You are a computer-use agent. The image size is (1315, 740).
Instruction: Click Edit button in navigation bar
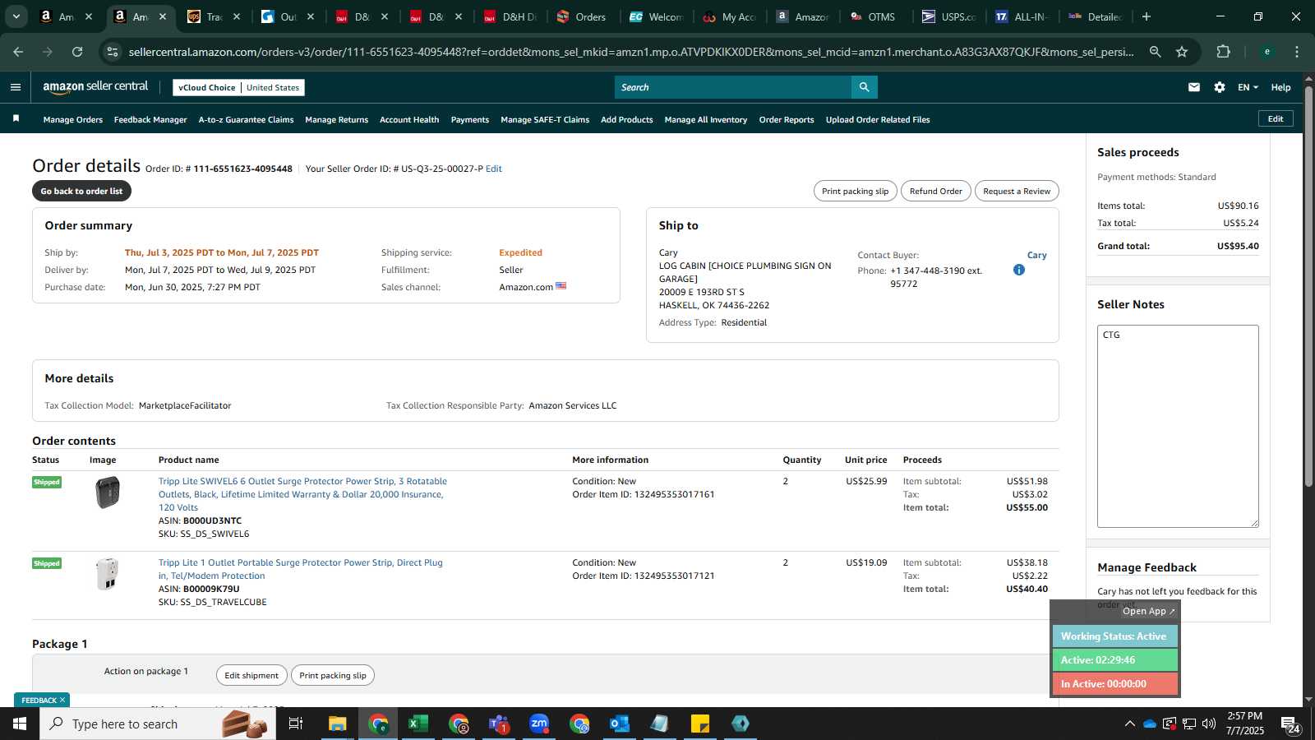point(1276,118)
